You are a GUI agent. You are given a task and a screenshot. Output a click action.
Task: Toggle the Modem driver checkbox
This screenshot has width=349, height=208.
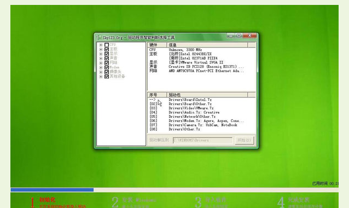[x=107, y=67]
